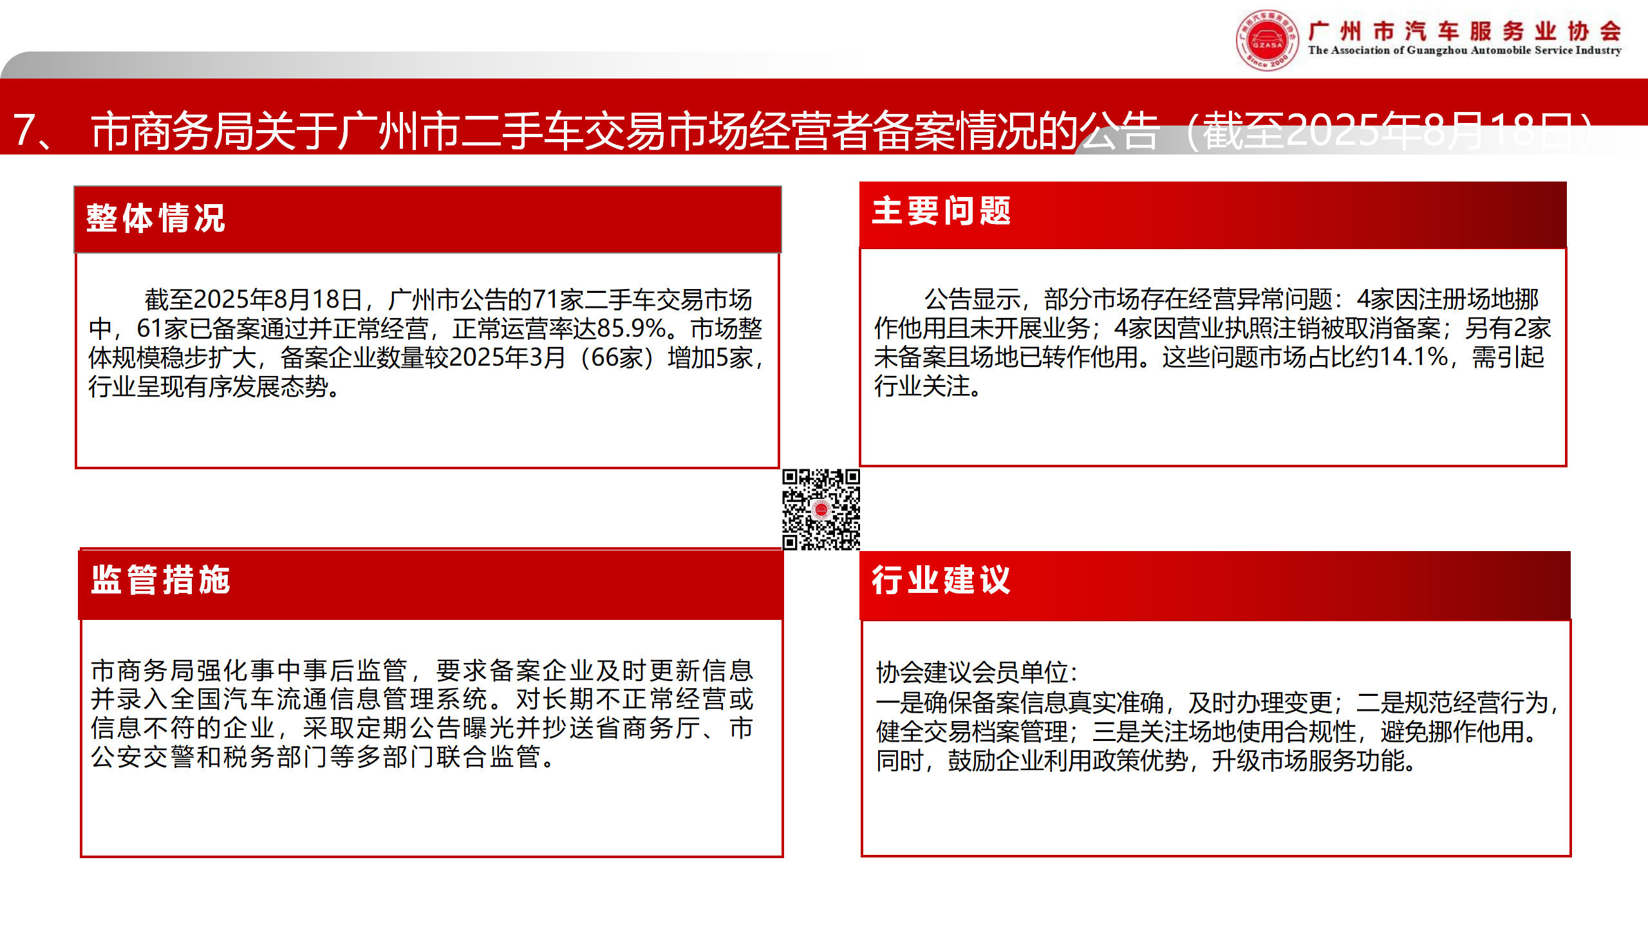Click the GZASA round association logo
The height and width of the screenshot is (927, 1648).
pyautogui.click(x=1266, y=41)
